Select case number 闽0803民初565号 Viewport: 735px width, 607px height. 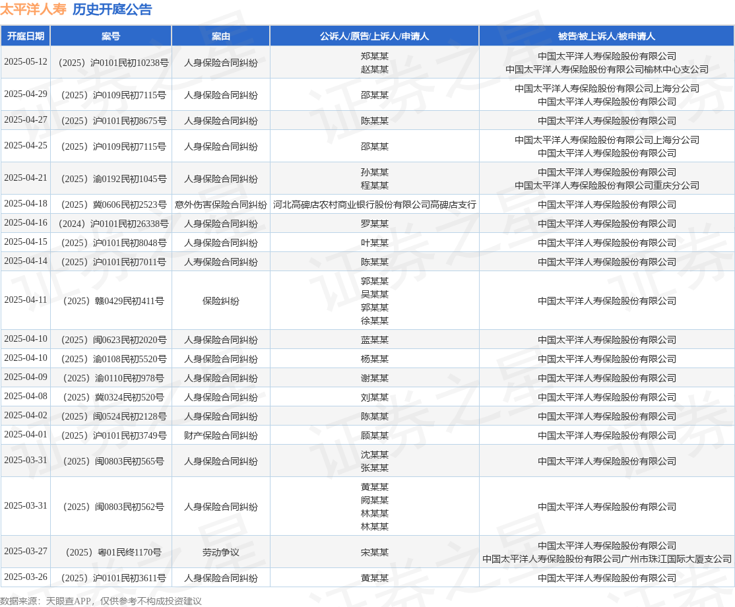click(x=111, y=462)
